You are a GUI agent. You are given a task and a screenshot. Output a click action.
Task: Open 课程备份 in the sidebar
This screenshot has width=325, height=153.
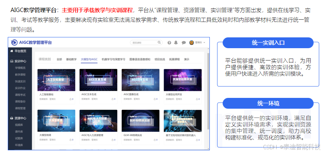click(20, 101)
